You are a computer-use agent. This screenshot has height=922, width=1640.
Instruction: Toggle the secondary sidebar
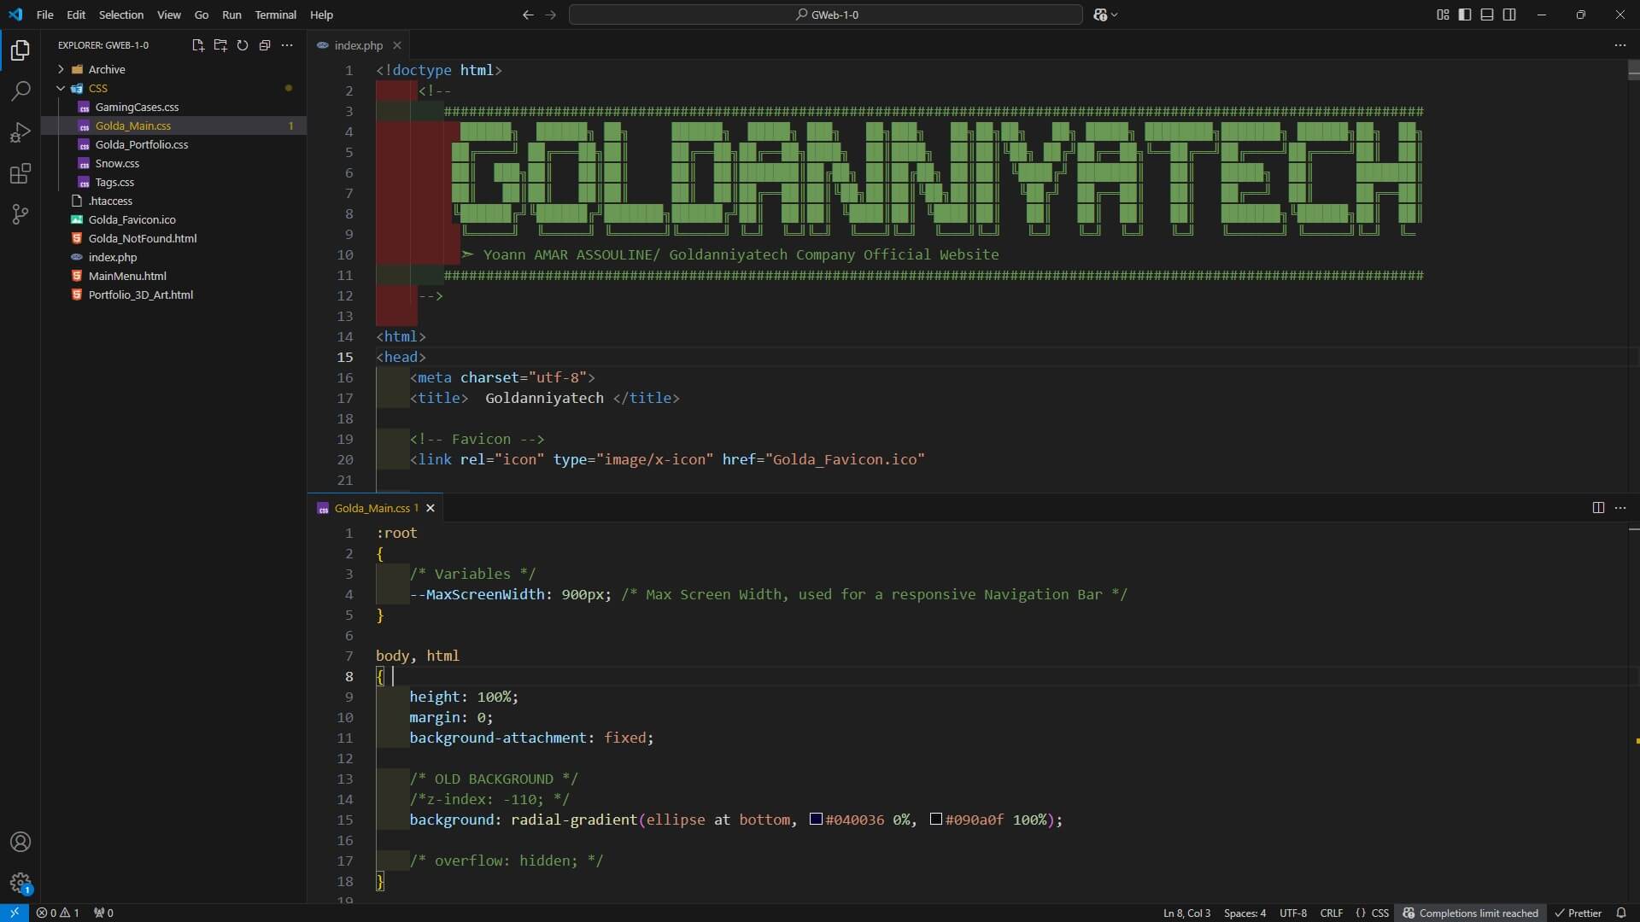[x=1509, y=15]
